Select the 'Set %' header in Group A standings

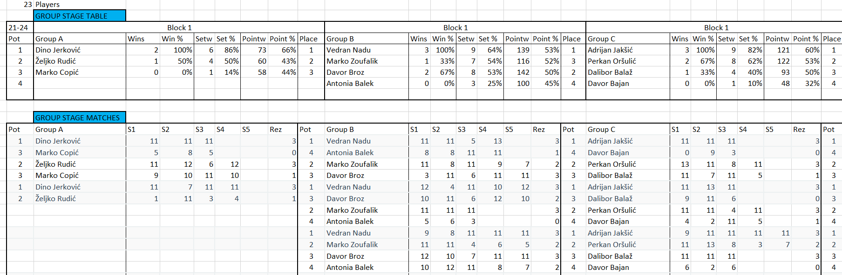click(x=226, y=39)
